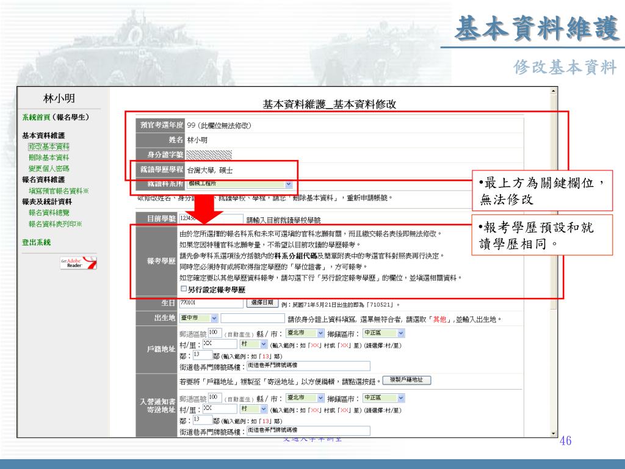Check the 另行設定報考學歷 checkbox
The height and width of the screenshot is (469, 625).
coord(183,289)
